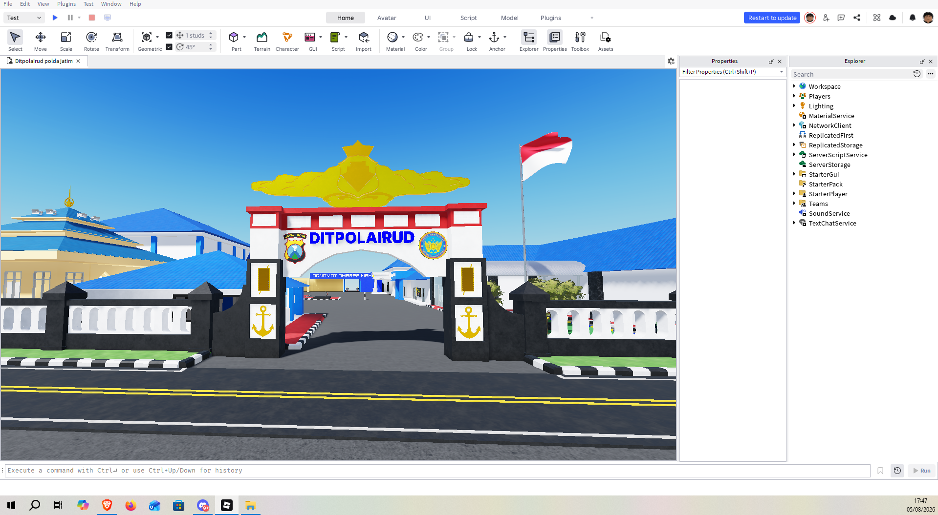
Task: Stop the test with the red button
Action: point(91,18)
